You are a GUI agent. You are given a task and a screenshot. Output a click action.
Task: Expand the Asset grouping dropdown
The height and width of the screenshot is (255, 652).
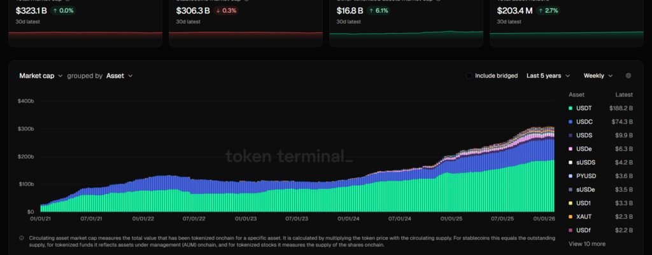[x=119, y=76]
